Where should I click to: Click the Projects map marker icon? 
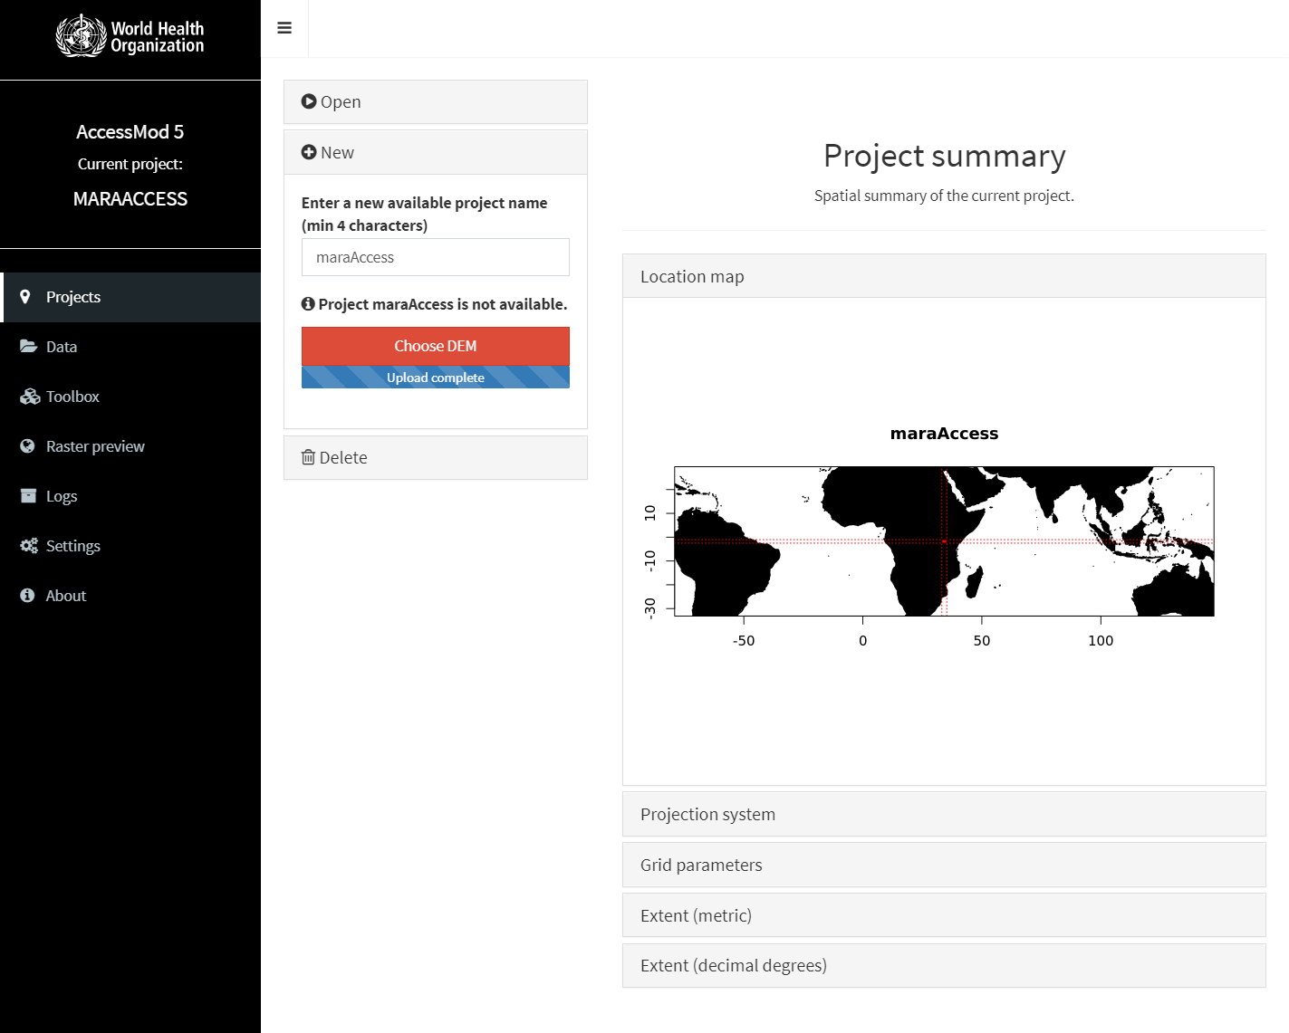[25, 297]
